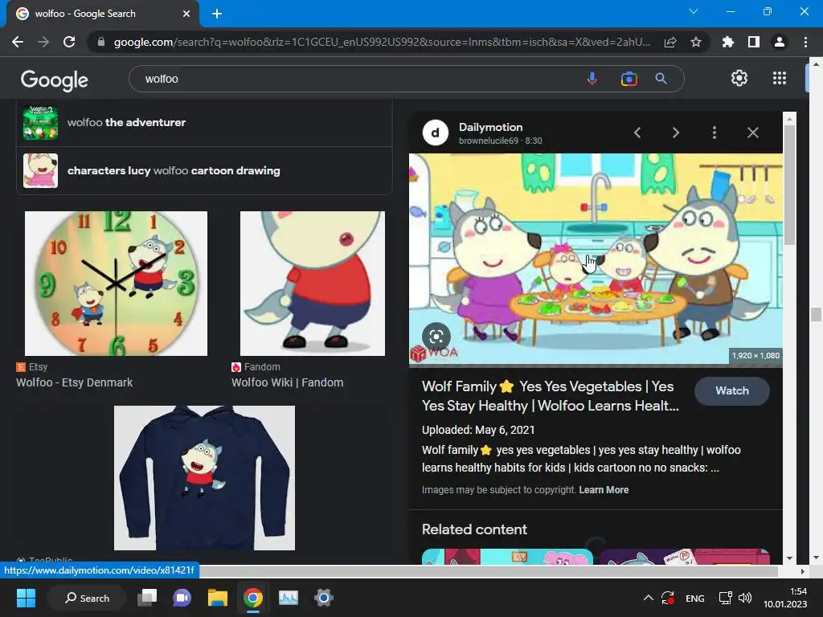Open the Dailymotion source logo

435,133
